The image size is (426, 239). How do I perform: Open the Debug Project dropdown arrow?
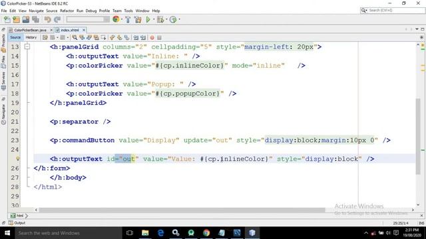166,19
